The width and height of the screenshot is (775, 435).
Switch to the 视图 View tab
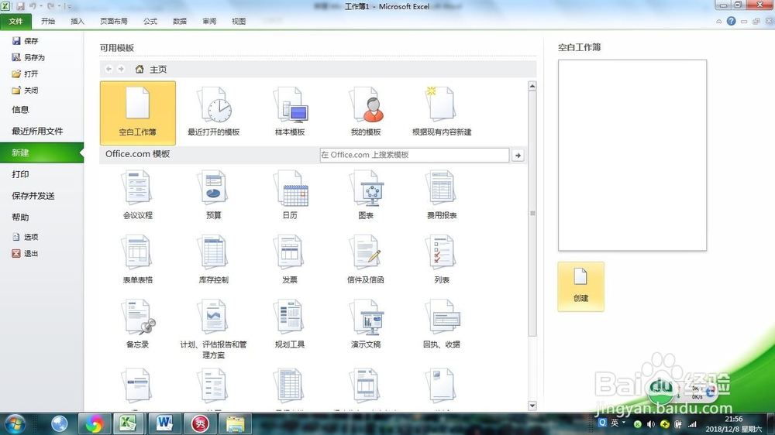tap(239, 21)
